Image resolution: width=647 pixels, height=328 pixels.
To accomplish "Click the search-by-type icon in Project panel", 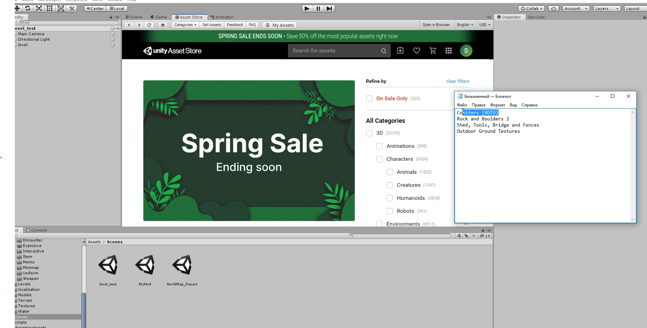I will click(459, 236).
